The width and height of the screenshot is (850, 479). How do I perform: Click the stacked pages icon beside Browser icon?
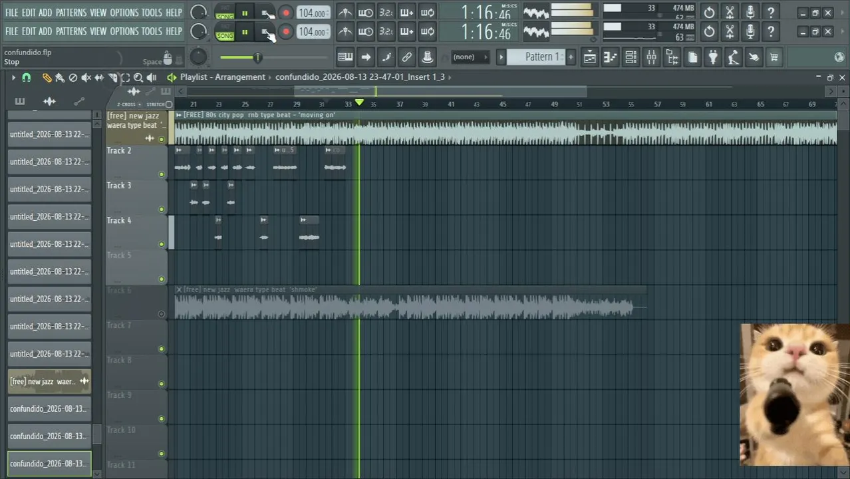point(692,57)
